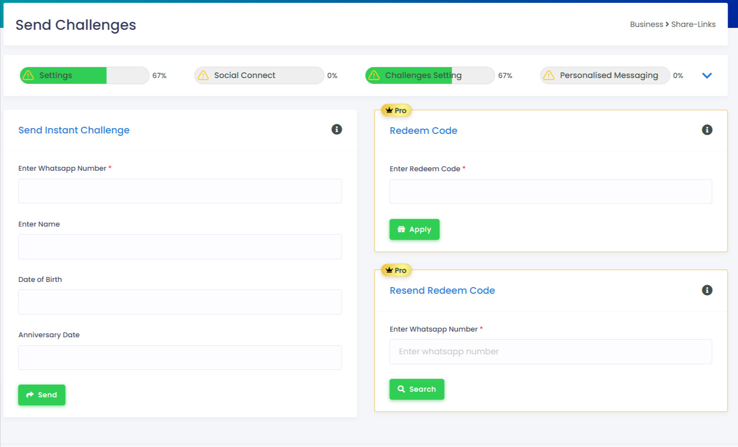Click the green Send button
Image resolution: width=738 pixels, height=447 pixels.
[42, 395]
